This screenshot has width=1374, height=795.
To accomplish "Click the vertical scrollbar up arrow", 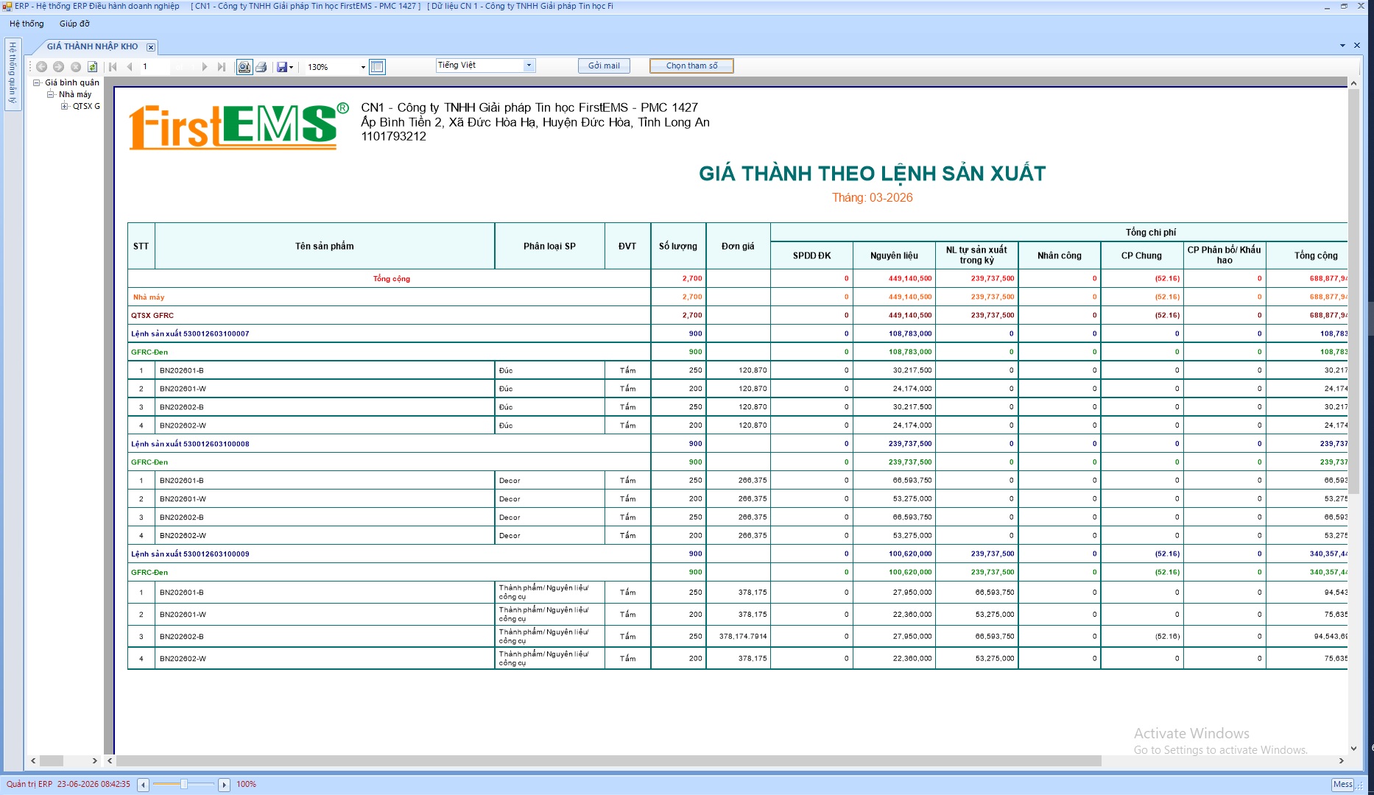I will tap(1353, 83).
